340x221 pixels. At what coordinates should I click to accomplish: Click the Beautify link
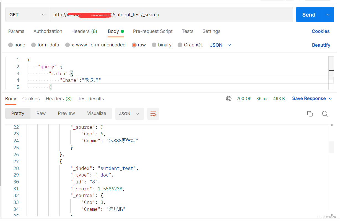click(321, 45)
